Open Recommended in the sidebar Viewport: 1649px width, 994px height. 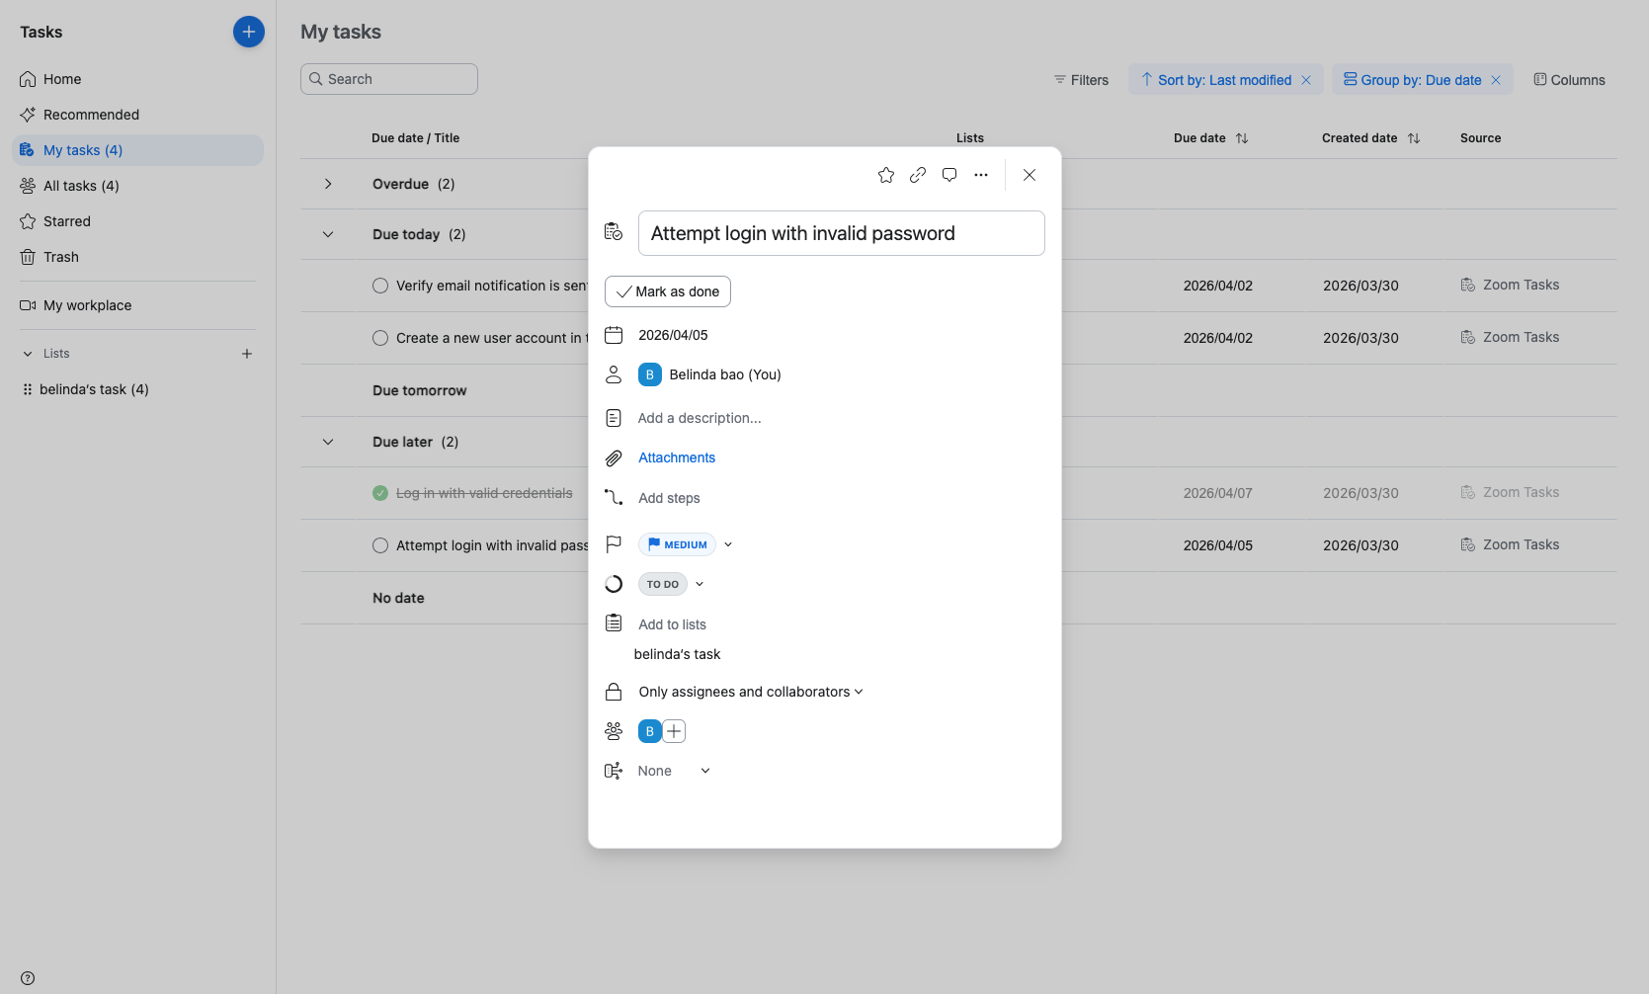point(137,115)
